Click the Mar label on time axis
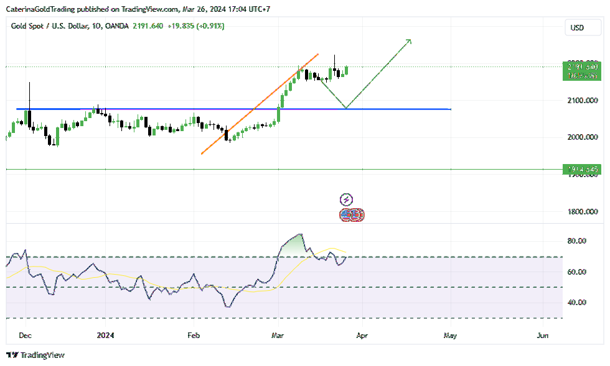Image resolution: width=610 pixels, height=366 pixels. click(x=278, y=336)
